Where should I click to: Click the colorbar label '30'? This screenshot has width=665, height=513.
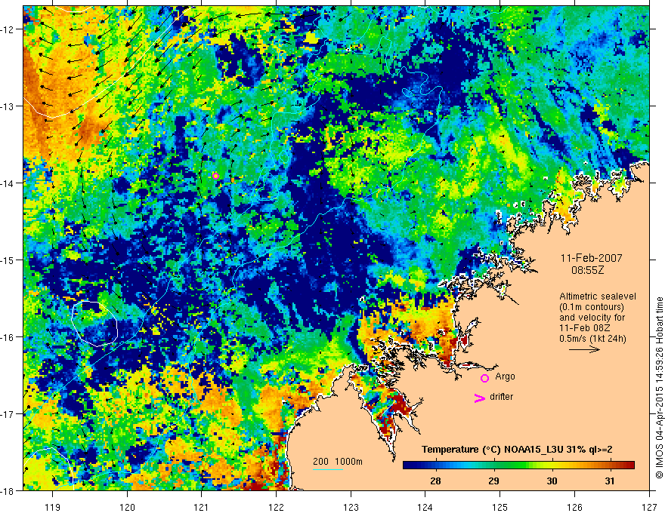pyautogui.click(x=552, y=481)
